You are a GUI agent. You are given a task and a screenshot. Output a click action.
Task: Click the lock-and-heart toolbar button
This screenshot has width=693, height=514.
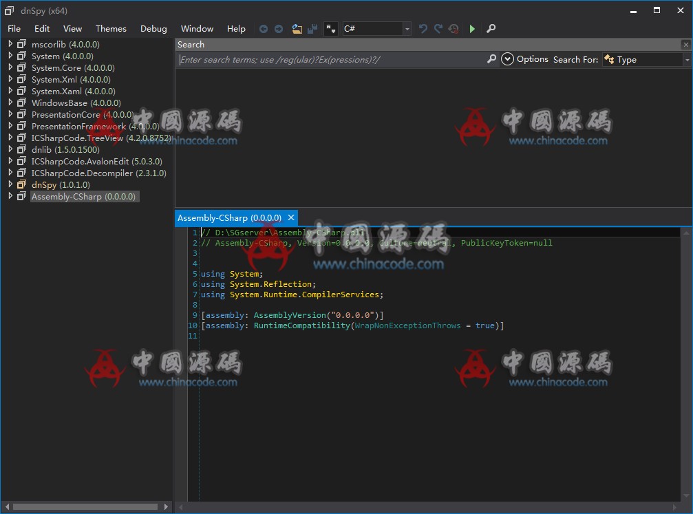pyautogui.click(x=330, y=29)
